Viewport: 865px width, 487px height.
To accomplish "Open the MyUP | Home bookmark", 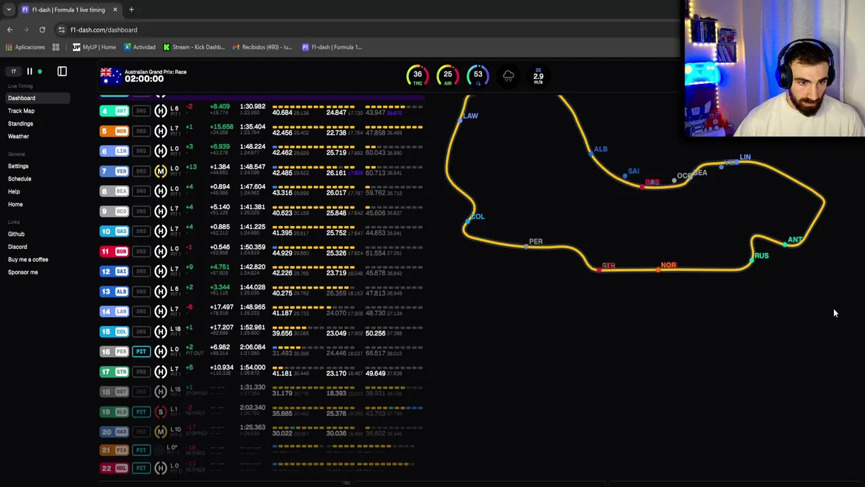I will coord(95,47).
